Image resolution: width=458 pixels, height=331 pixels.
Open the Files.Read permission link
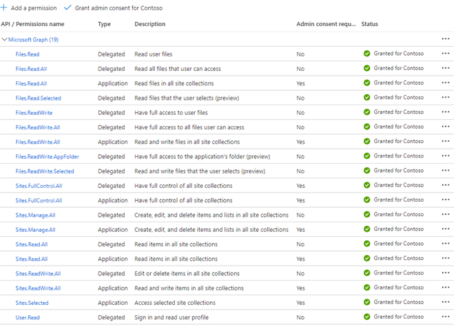(28, 54)
